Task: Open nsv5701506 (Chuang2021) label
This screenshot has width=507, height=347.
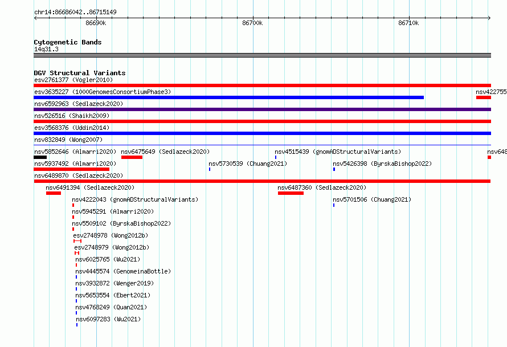Action: point(372,199)
